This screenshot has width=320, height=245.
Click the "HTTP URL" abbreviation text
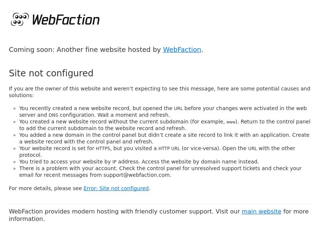point(169,149)
